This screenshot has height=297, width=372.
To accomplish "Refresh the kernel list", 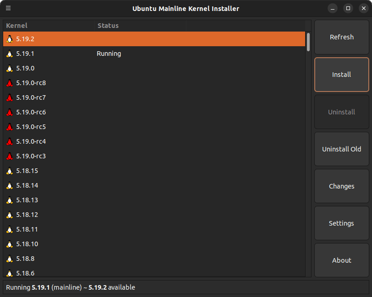I will click(342, 37).
